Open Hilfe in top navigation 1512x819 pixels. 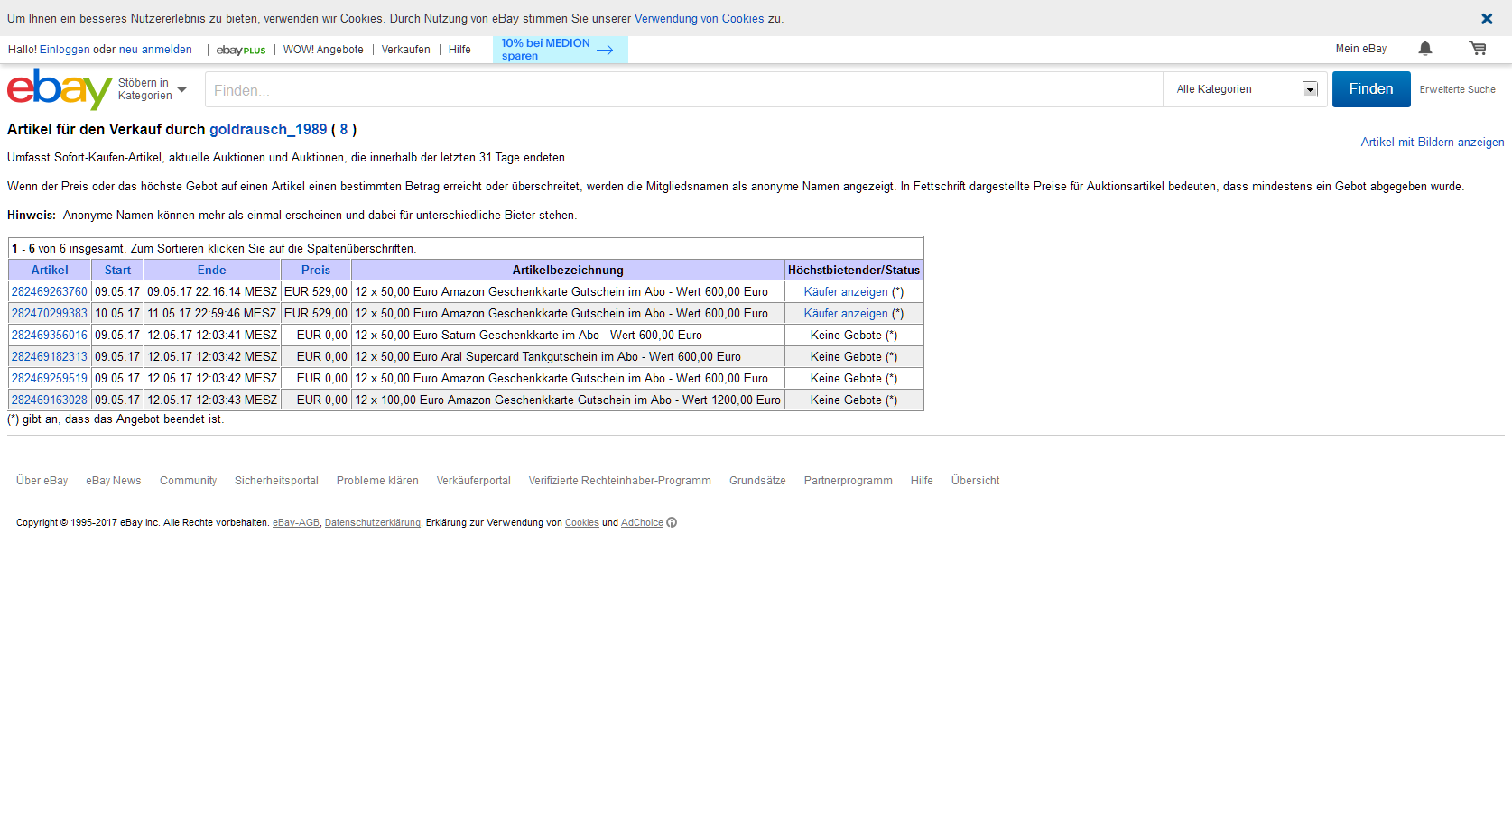459,50
